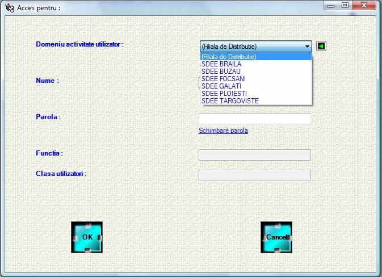The image size is (382, 277).
Task: Click the Parola password field
Action: 255,119
